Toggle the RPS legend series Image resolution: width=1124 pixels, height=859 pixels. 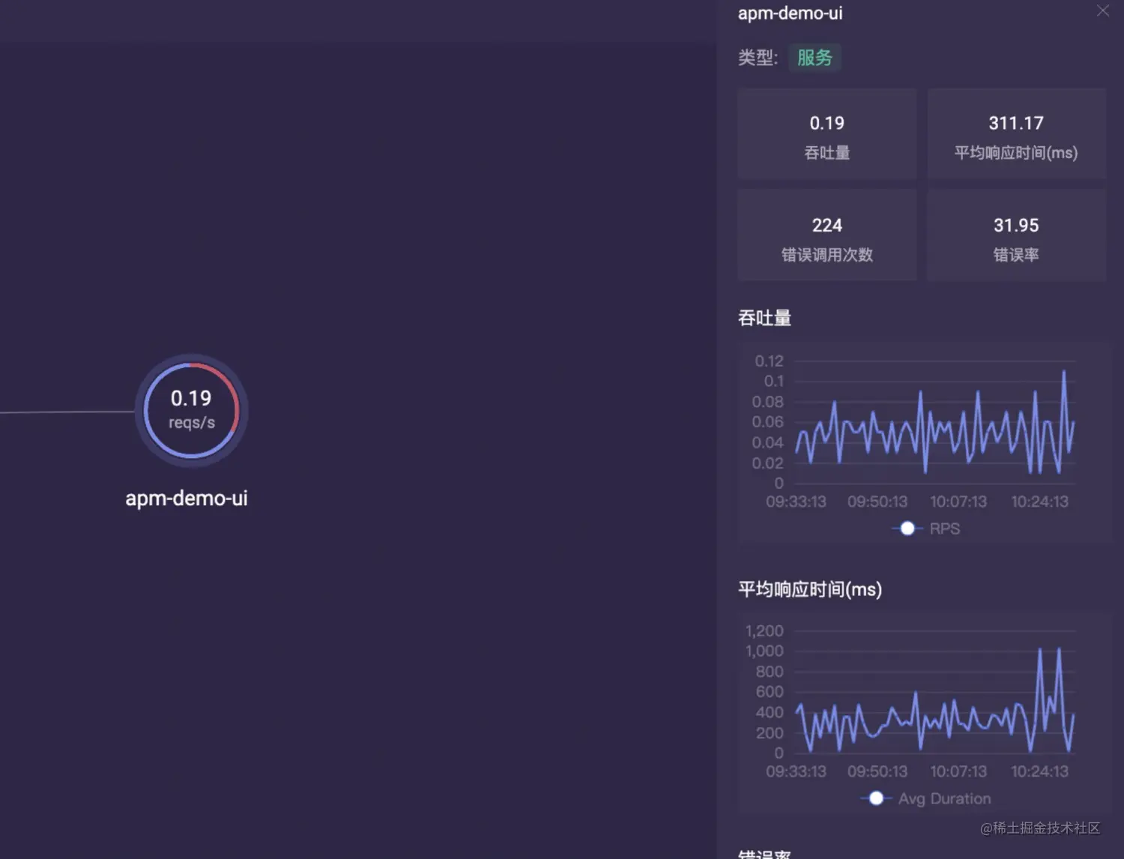coord(926,528)
